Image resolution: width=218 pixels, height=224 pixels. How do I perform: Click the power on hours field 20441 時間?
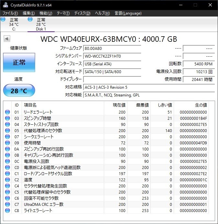pyautogui.click(x=199, y=79)
